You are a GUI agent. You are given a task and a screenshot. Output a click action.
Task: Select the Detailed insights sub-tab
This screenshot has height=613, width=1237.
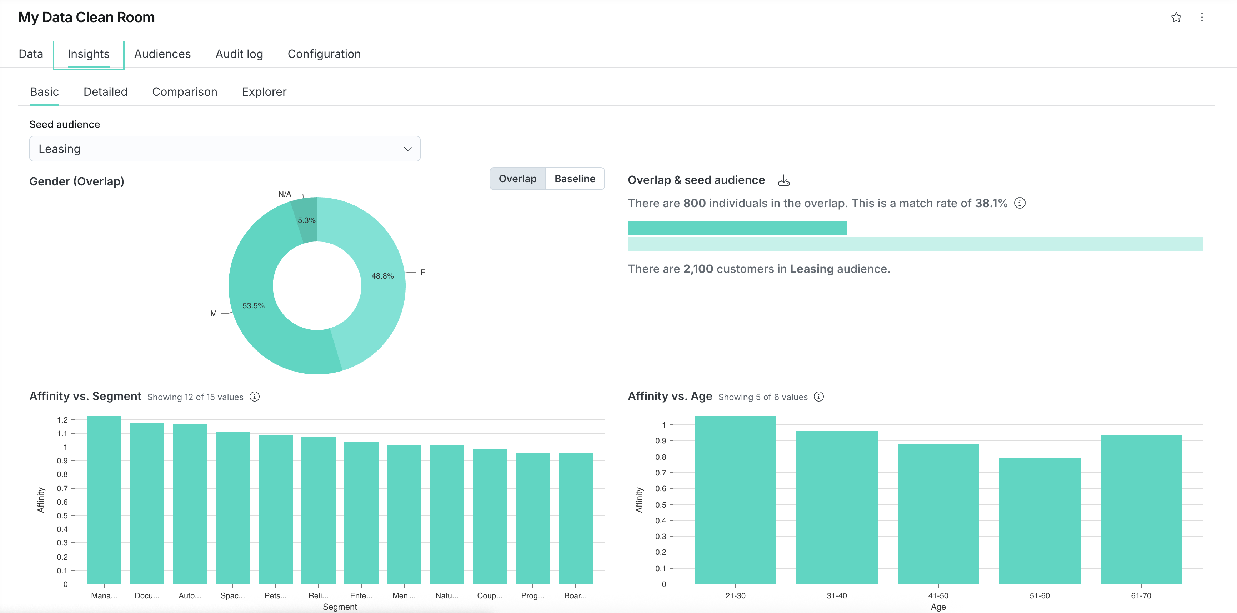[105, 92]
